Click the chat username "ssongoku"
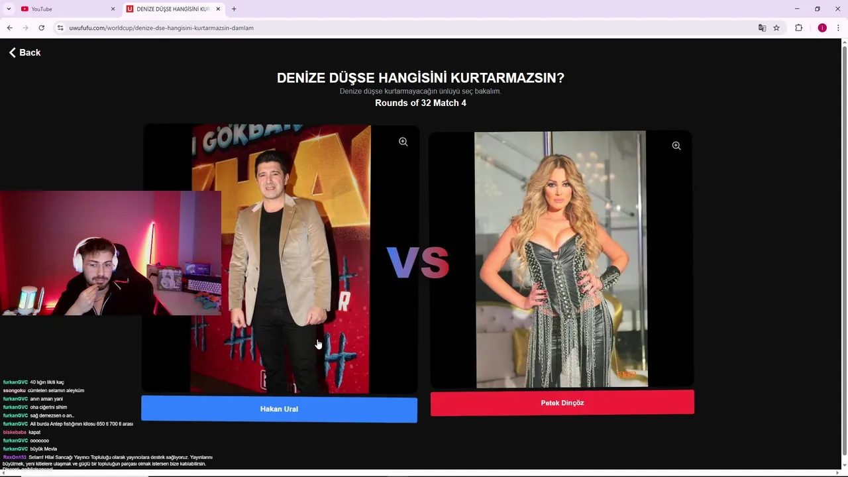Screen dimensions: 848x477 tap(14, 391)
